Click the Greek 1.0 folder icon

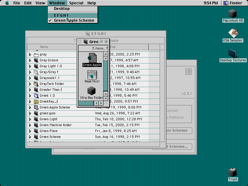(x=36, y=95)
